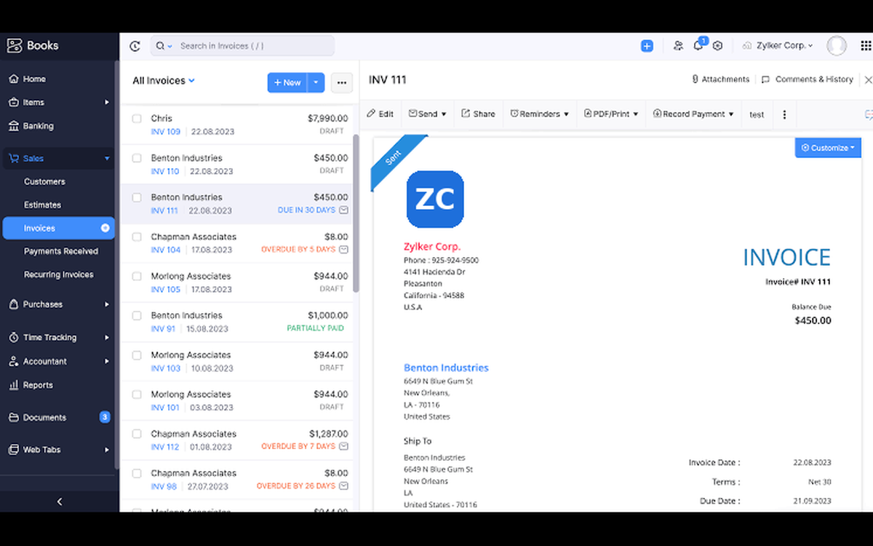Click mail icon on INV 111 row
Viewport: 873px width, 546px height.
point(344,210)
